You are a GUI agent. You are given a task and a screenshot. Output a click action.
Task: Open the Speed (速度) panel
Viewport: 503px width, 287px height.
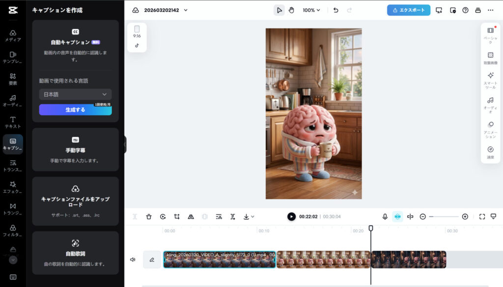[x=490, y=152]
